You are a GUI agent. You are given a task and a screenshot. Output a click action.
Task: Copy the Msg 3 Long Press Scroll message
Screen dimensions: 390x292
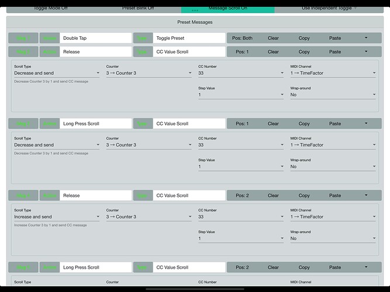coord(304,123)
